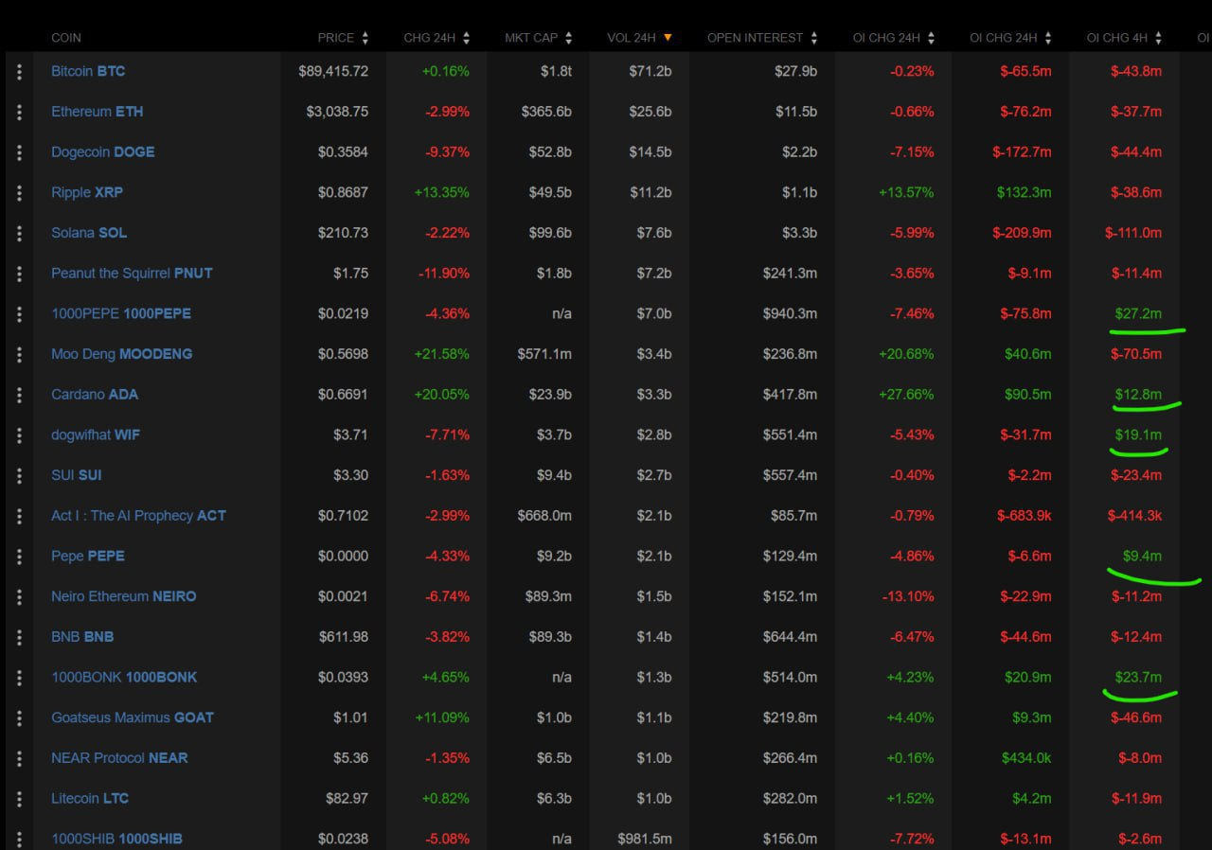1212x850 pixels.
Task: Open Peanut the Squirrel PNUT link
Action: coord(132,274)
